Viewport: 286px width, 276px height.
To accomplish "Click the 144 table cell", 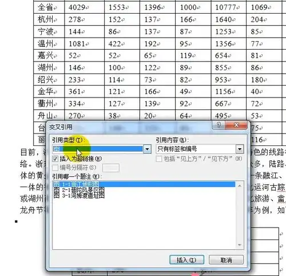I will click(x=85, y=31).
